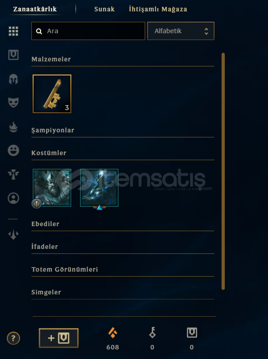Select the bearded king skin shard thumbnail
This screenshot has height=359, width=268.
pyautogui.click(x=52, y=188)
